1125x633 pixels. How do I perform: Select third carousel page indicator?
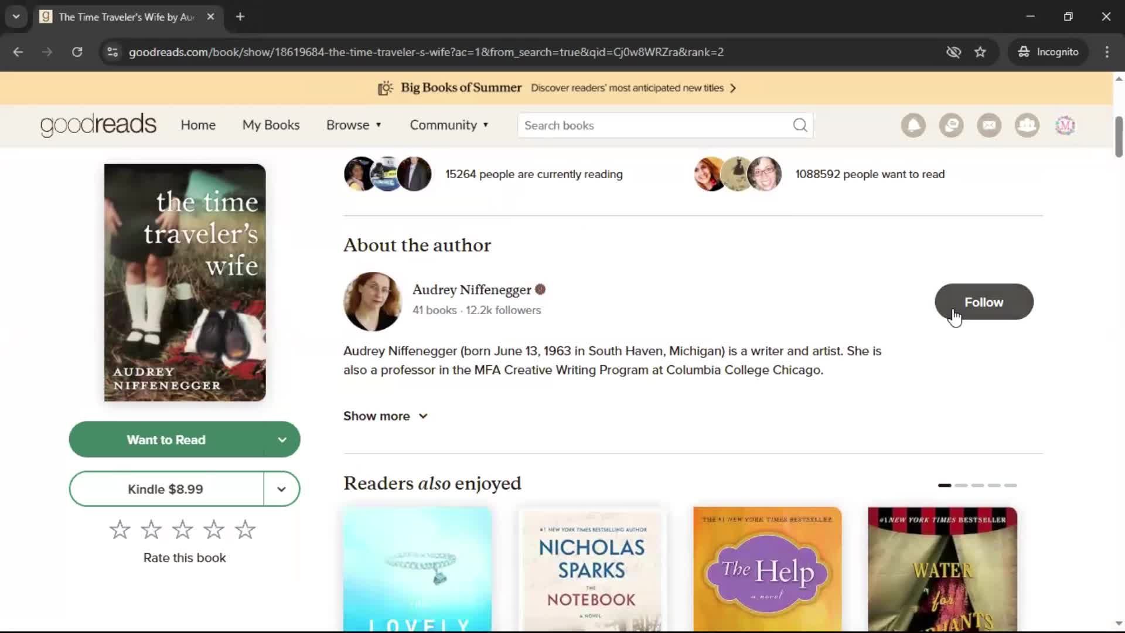pos(977,485)
